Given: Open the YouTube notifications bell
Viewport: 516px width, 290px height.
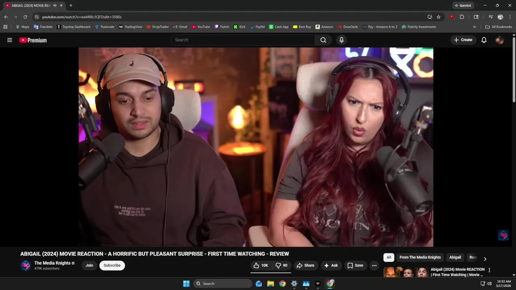Looking at the screenshot, I should (x=484, y=40).
